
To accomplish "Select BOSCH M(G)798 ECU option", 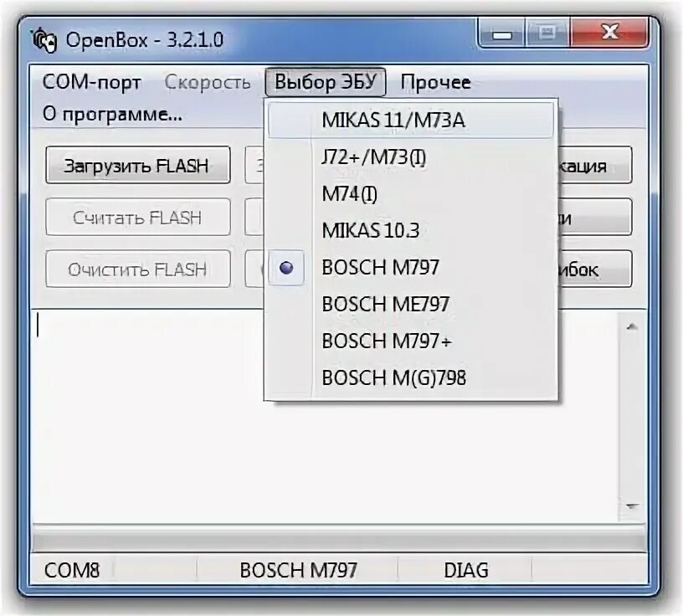I will click(x=411, y=377).
